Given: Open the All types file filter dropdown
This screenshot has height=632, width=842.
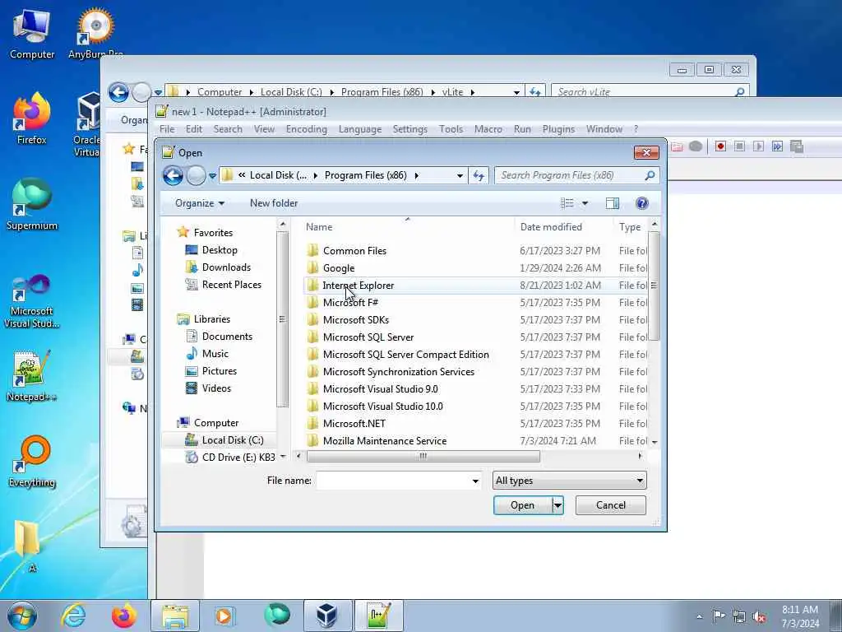Looking at the screenshot, I should click(569, 481).
